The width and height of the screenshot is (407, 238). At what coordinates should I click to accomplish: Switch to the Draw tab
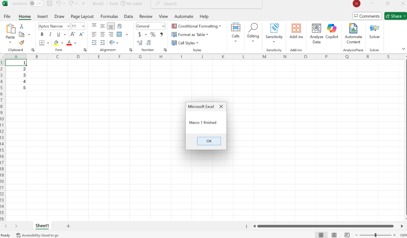tap(59, 16)
